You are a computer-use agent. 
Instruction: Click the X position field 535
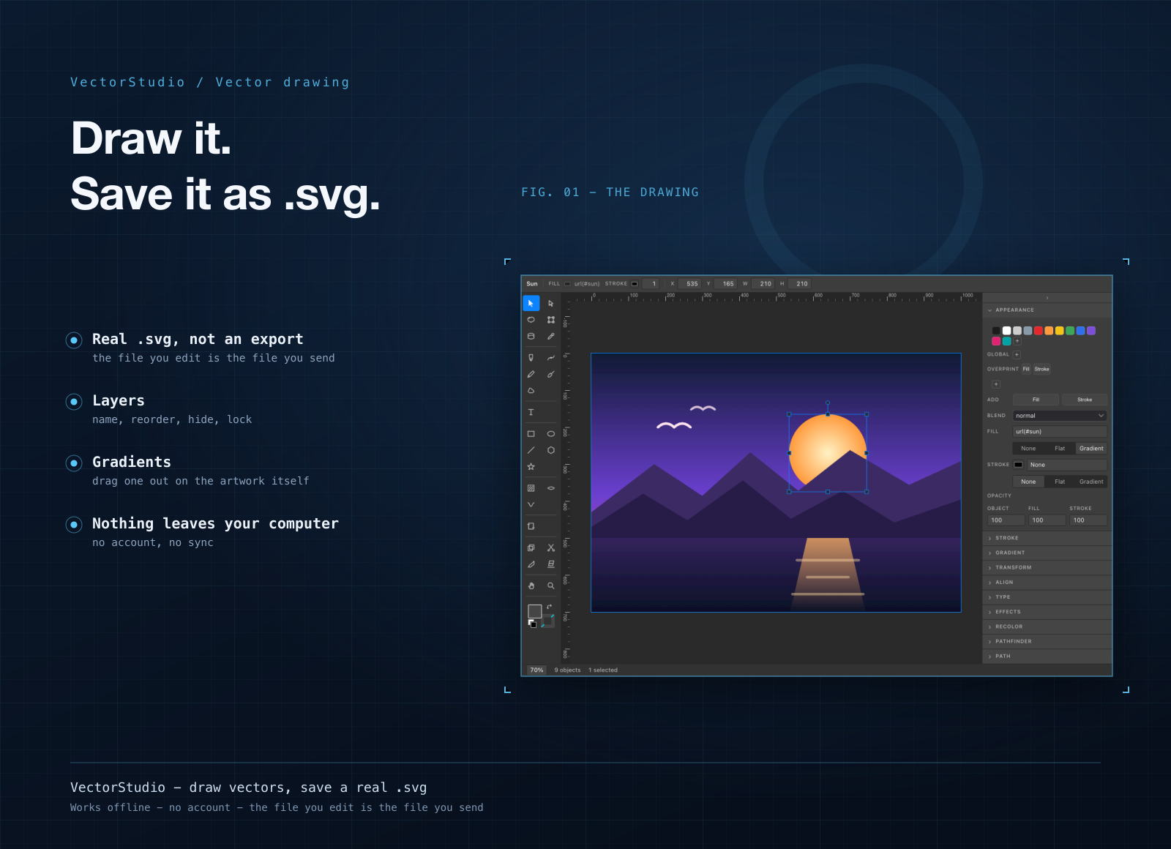(x=689, y=284)
